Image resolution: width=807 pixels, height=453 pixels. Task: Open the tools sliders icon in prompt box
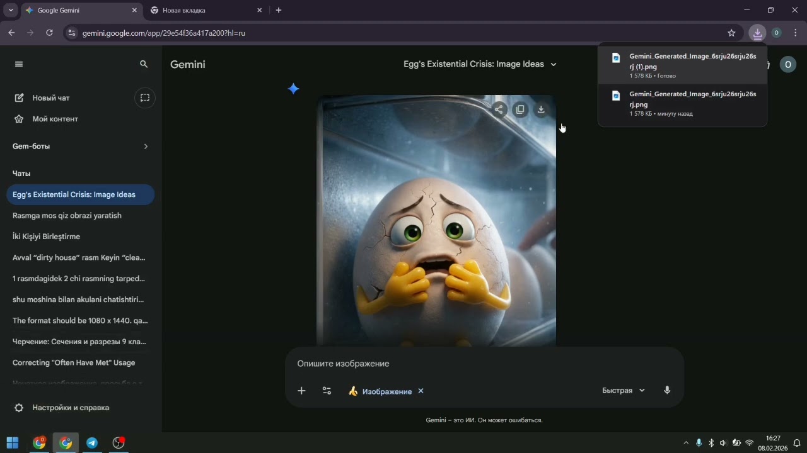(x=327, y=391)
